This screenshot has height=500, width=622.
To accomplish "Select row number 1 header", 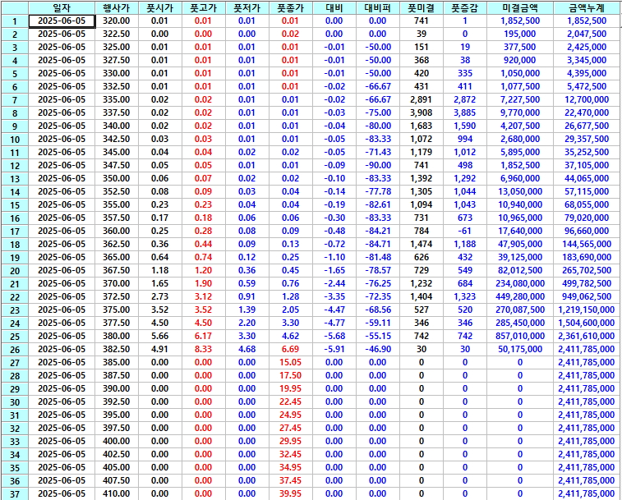I will click(x=15, y=21).
